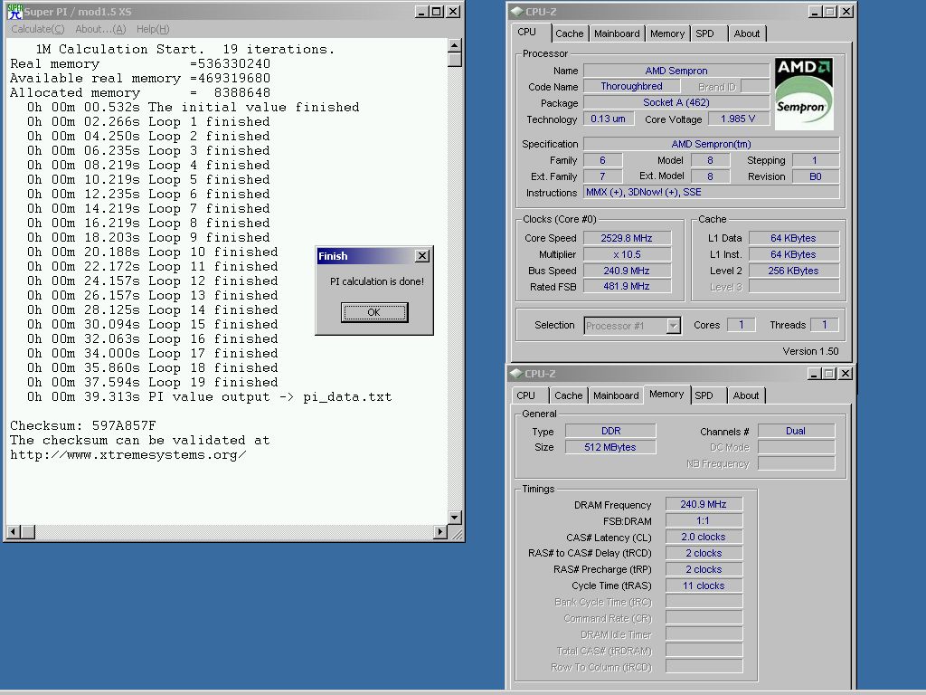The height and width of the screenshot is (695, 926).
Task: Click the Channels # Dual value
Action: click(796, 431)
